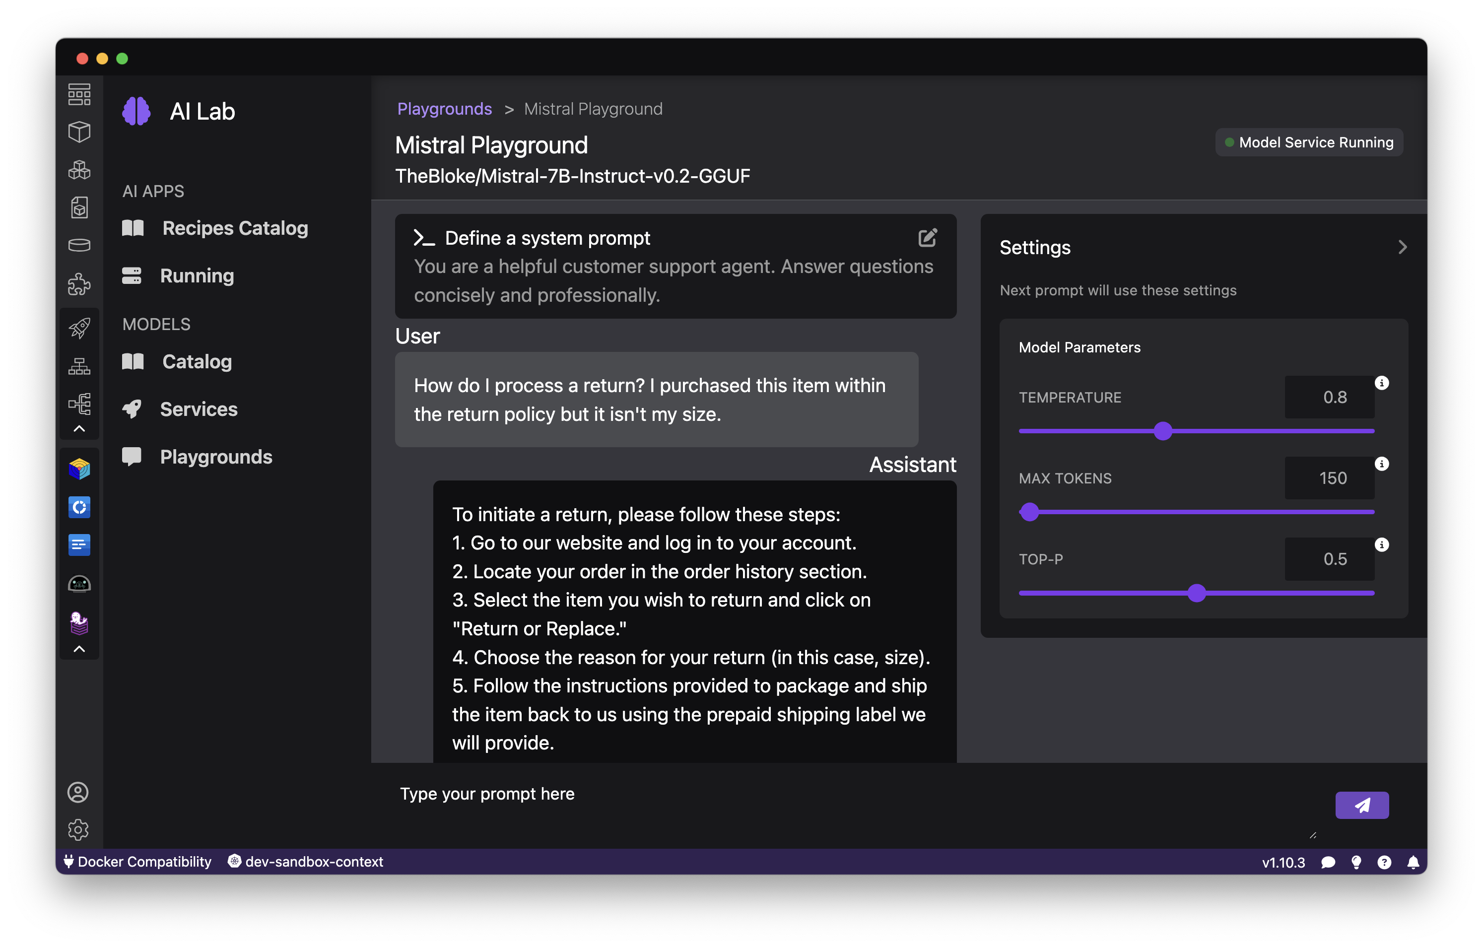
Task: Open the blue text-lines extension icon
Action: [x=79, y=545]
